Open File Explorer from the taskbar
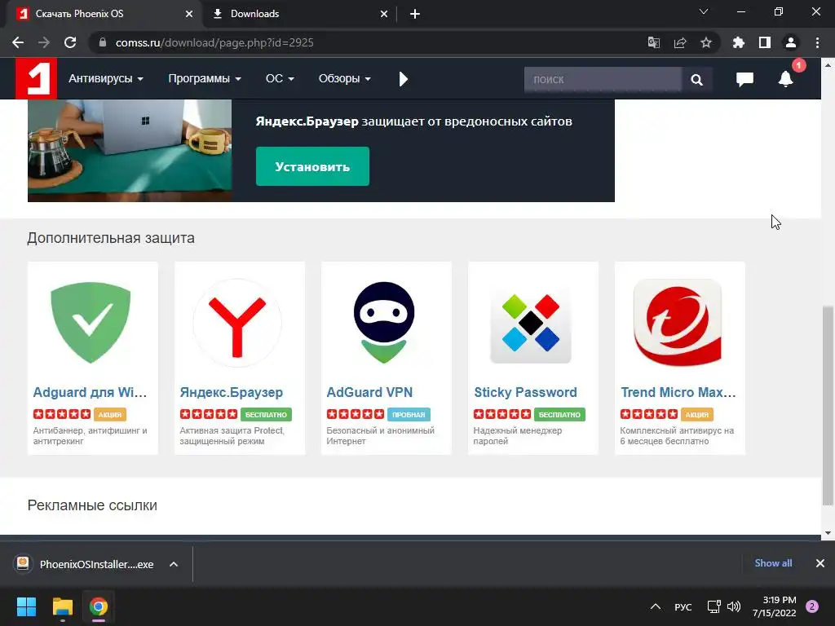The width and height of the screenshot is (835, 626). pos(62,606)
